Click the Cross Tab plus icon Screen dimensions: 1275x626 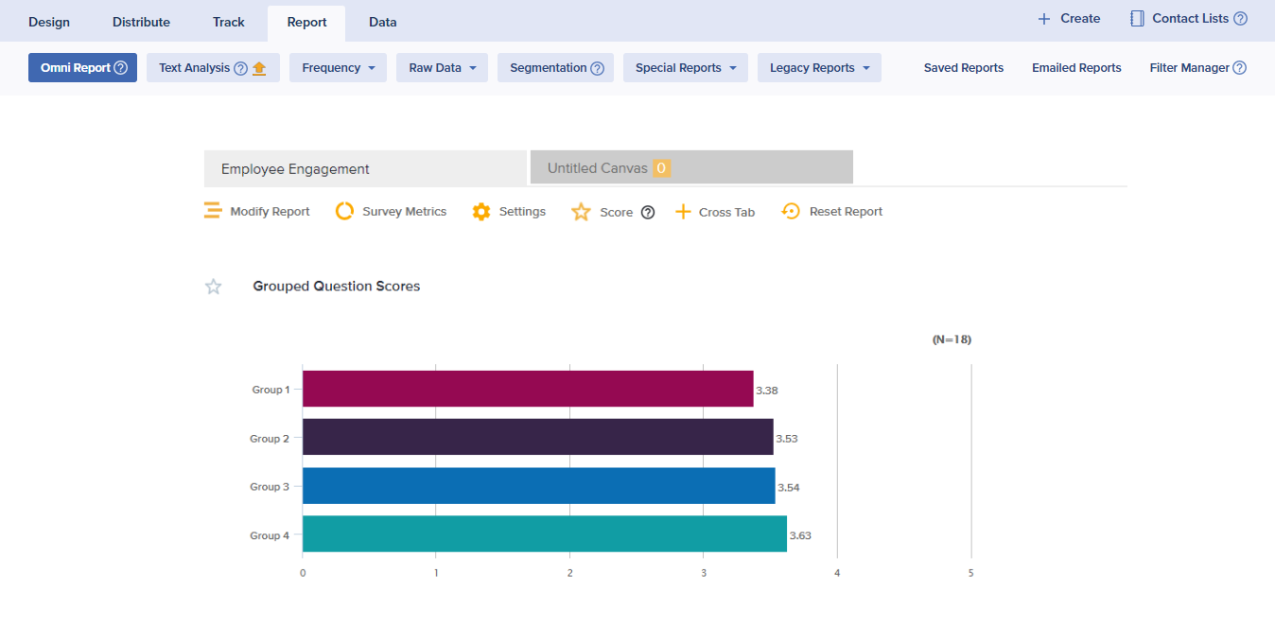click(x=683, y=212)
